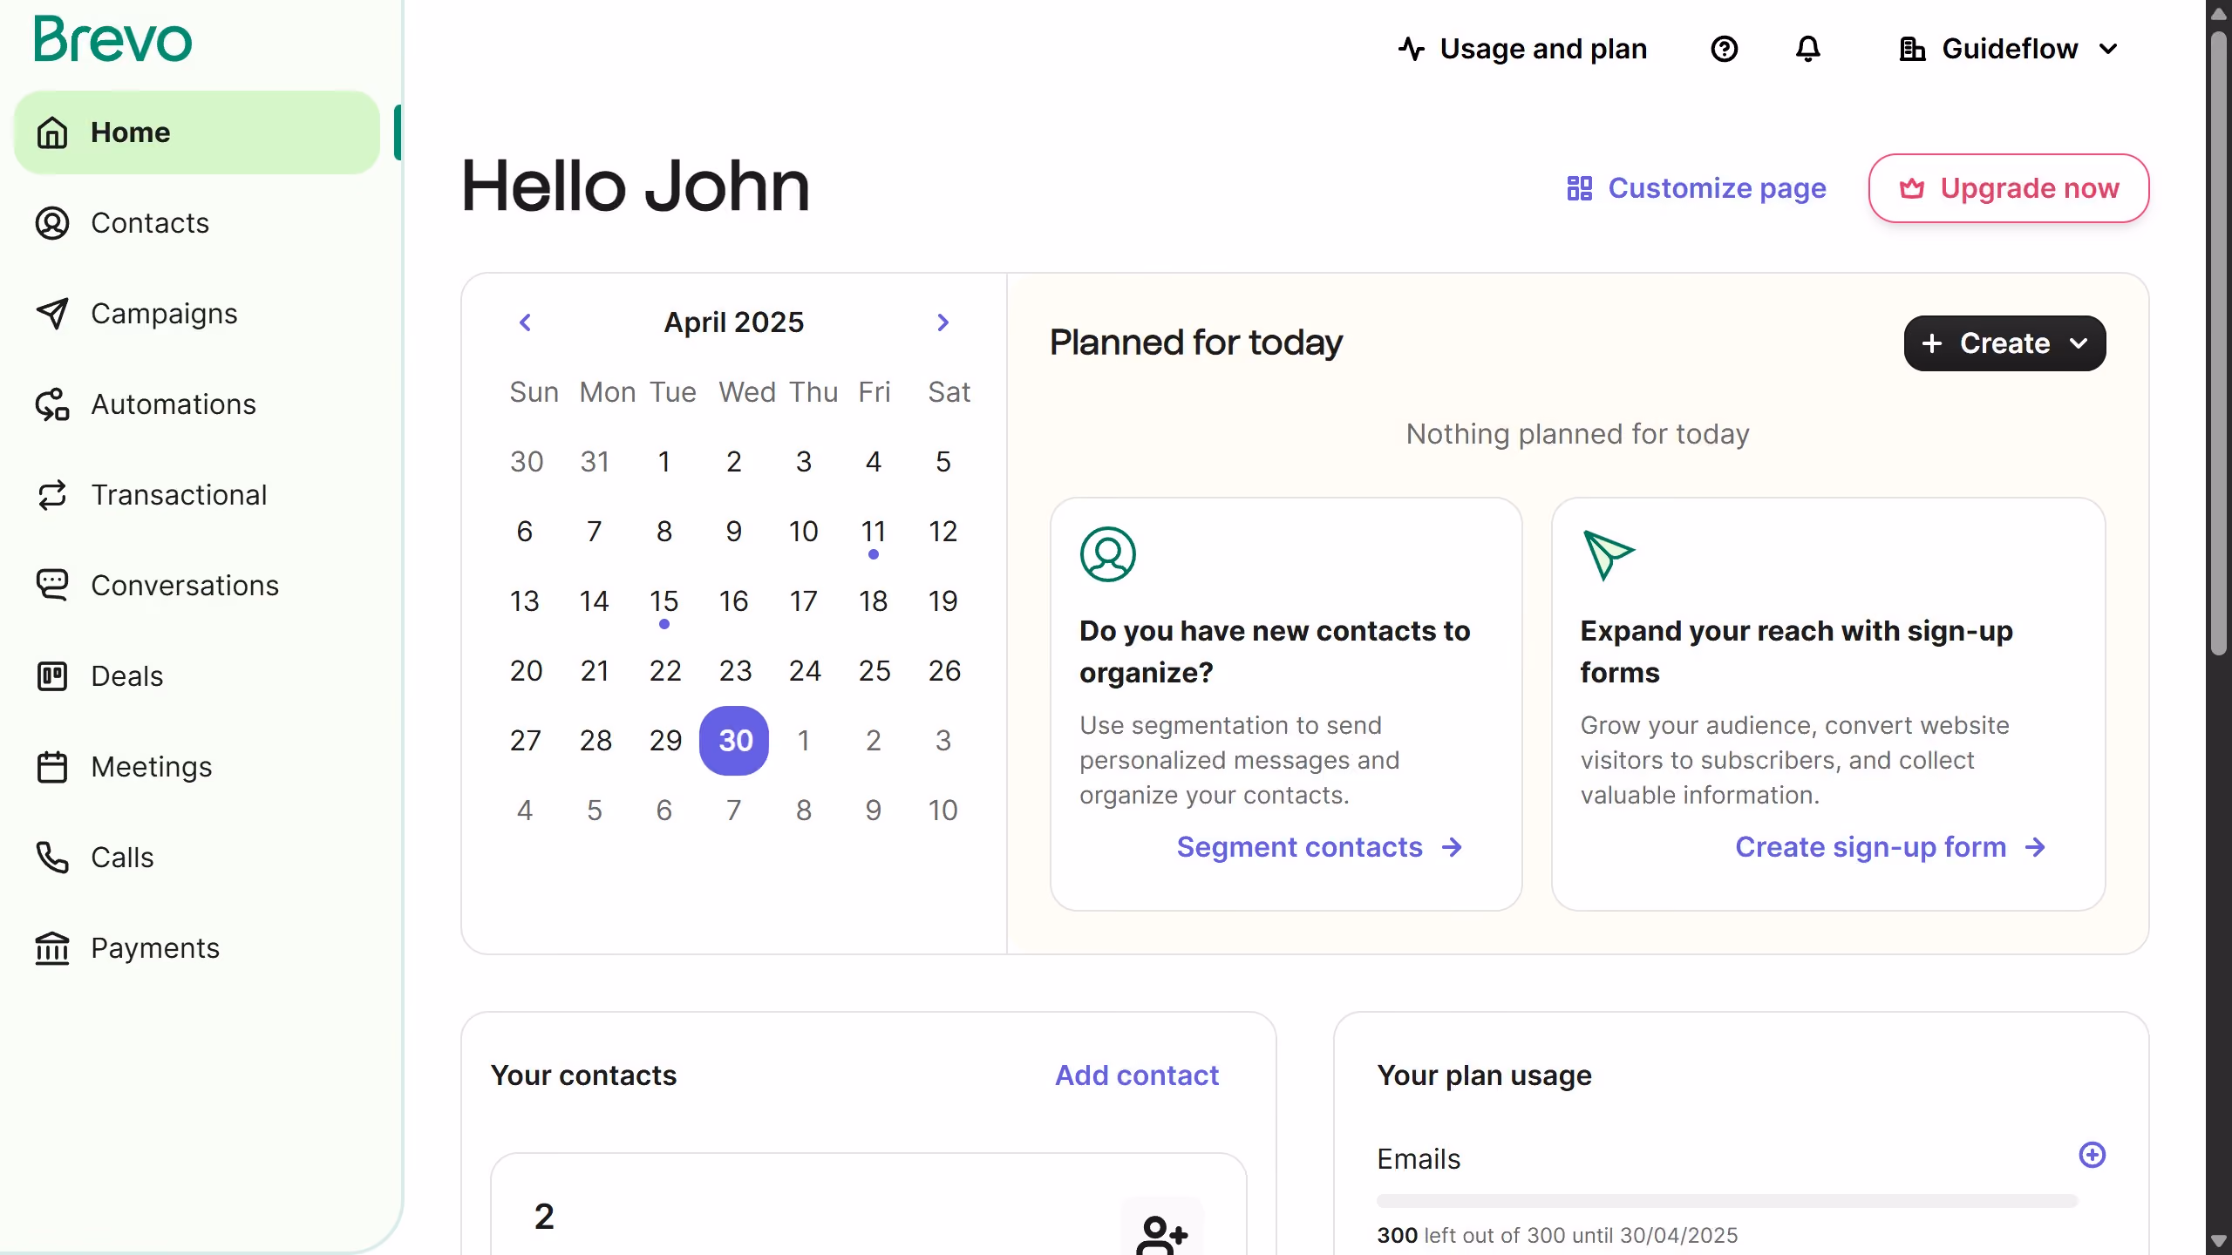Follow the Create sign-up form link
The height and width of the screenshot is (1255, 2232).
[1890, 847]
